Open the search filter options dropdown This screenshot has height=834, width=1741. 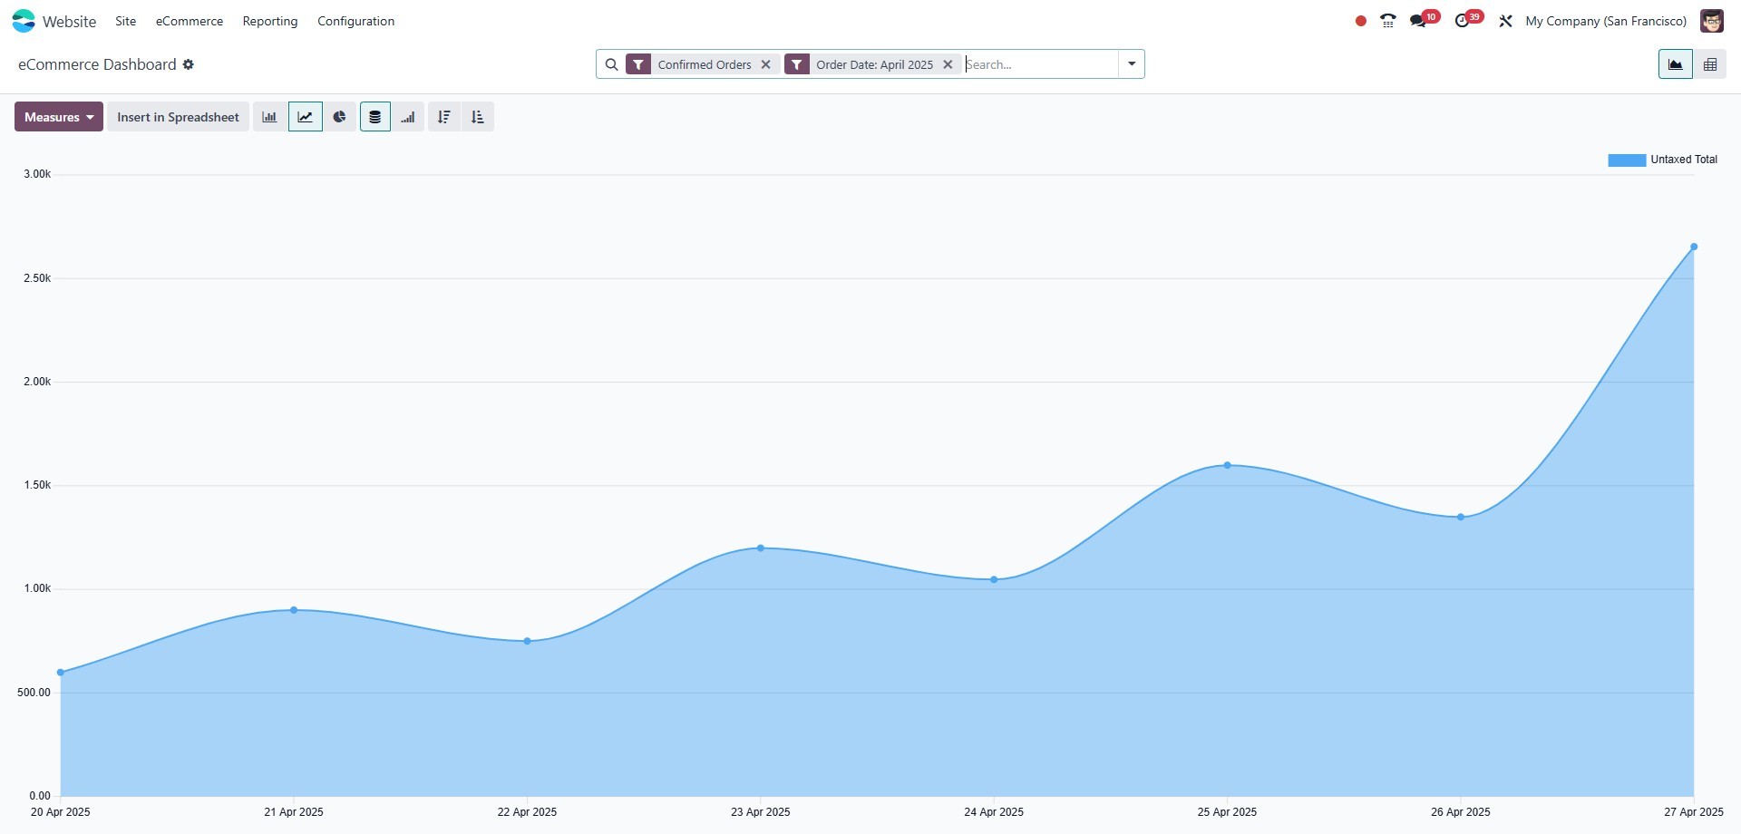[x=1132, y=64]
